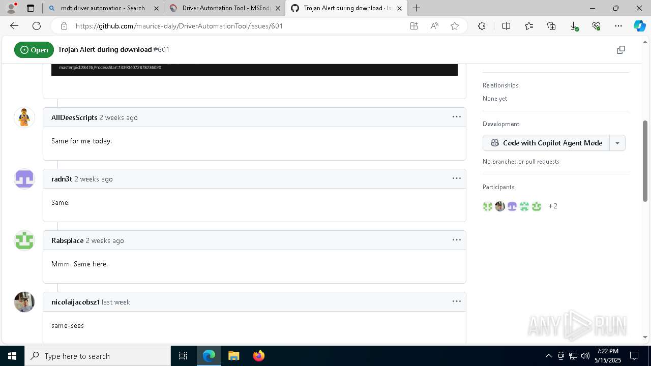Click the photo participant avatar in sidebar
651x366 pixels.
click(500, 206)
